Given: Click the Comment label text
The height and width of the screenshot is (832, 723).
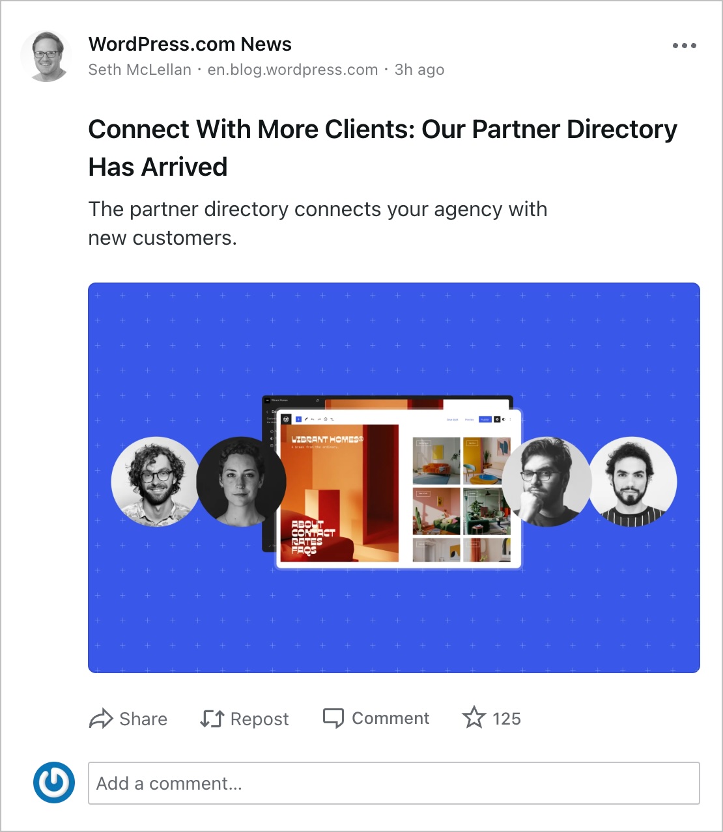Looking at the screenshot, I should tap(391, 718).
